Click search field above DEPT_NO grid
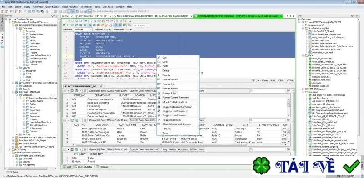 point(268,91)
